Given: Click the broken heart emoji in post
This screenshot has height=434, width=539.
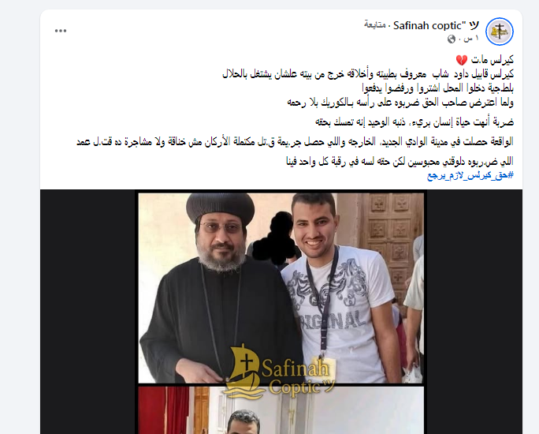Looking at the screenshot, I should coord(461,60).
